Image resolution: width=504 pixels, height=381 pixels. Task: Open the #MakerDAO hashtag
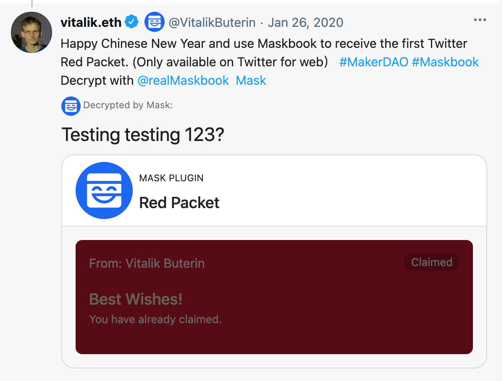tap(373, 62)
